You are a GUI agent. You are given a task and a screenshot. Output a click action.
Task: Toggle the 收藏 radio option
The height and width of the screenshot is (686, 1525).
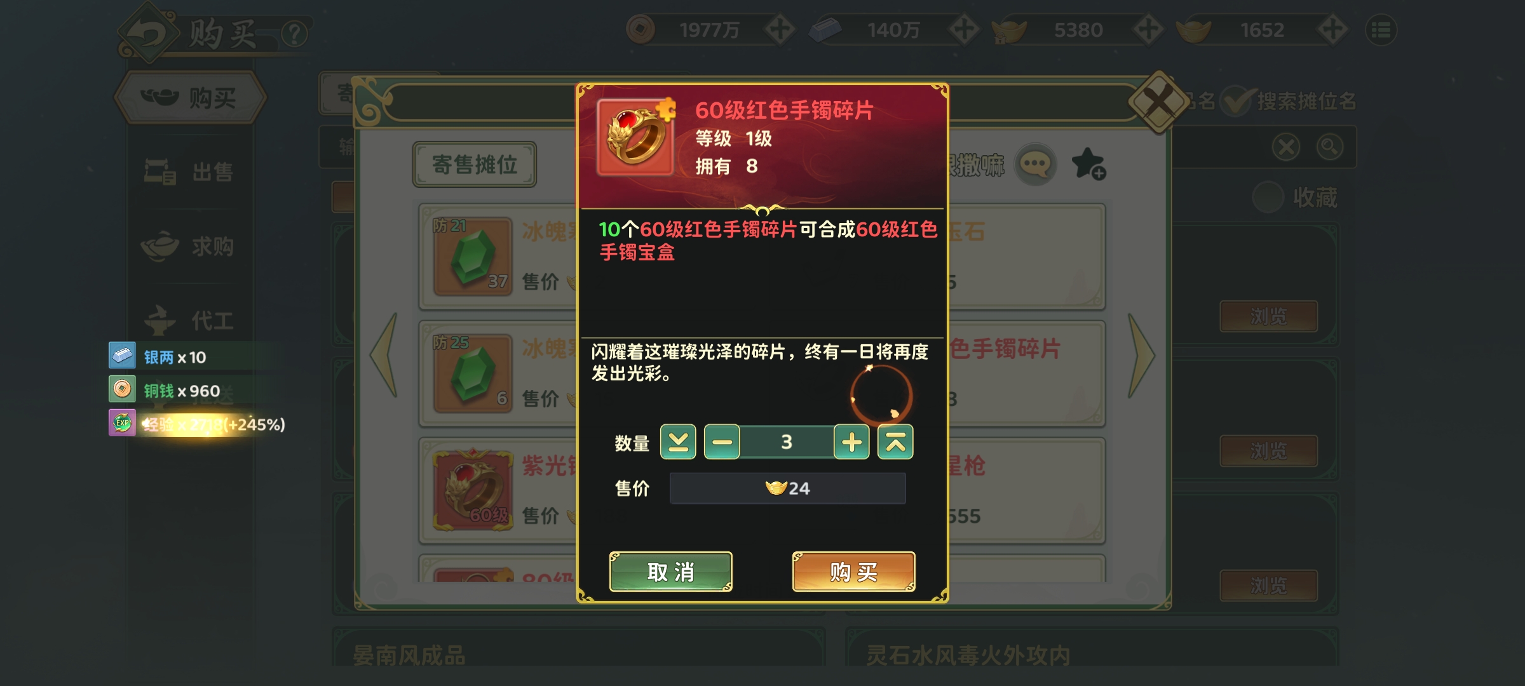tap(1268, 198)
